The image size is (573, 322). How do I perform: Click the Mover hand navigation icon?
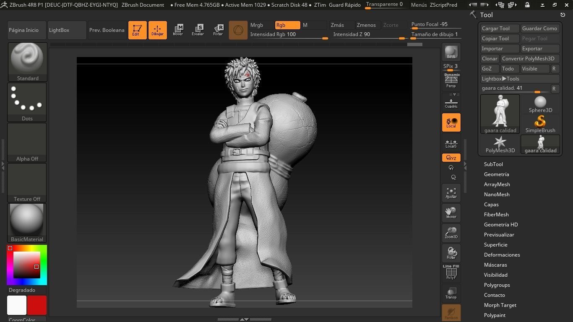pos(451,213)
